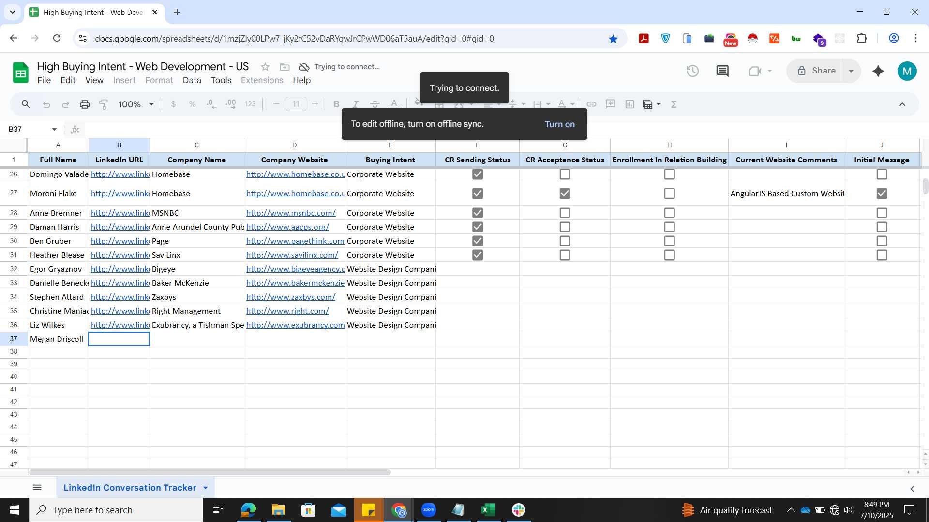Click the insert comment toolbar icon

click(x=611, y=104)
